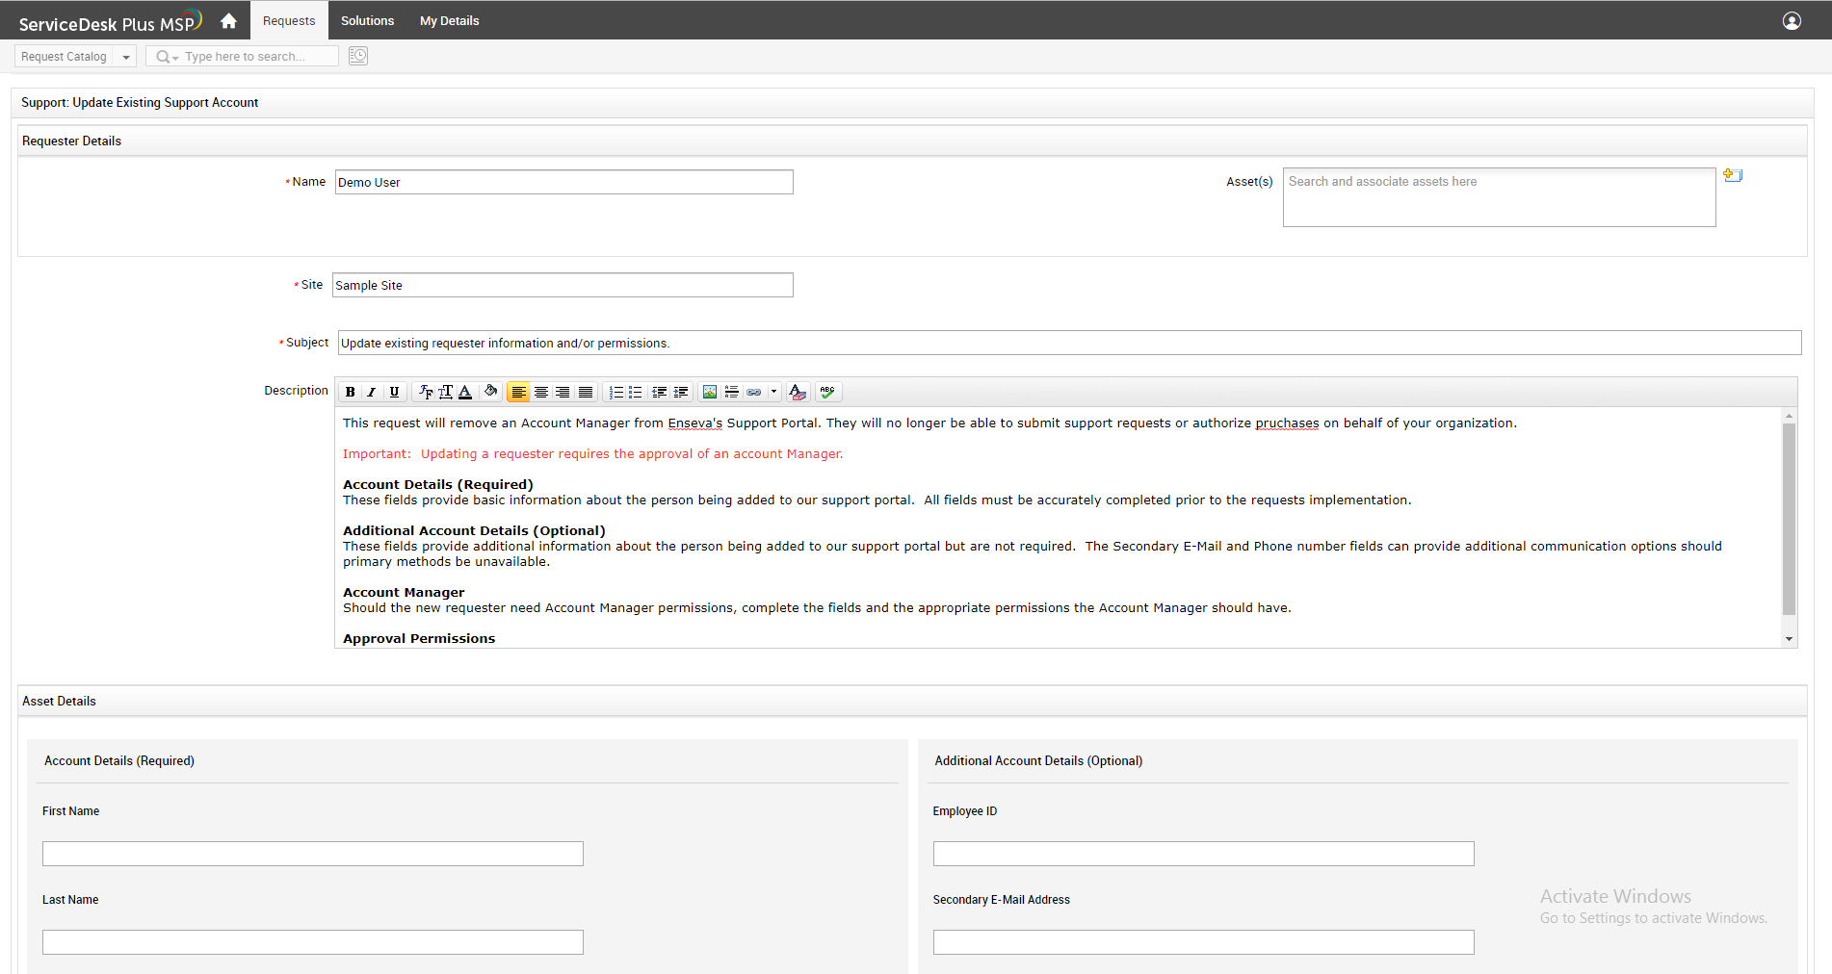Click the Subject input field
This screenshot has height=974, width=1832.
coord(1069,343)
